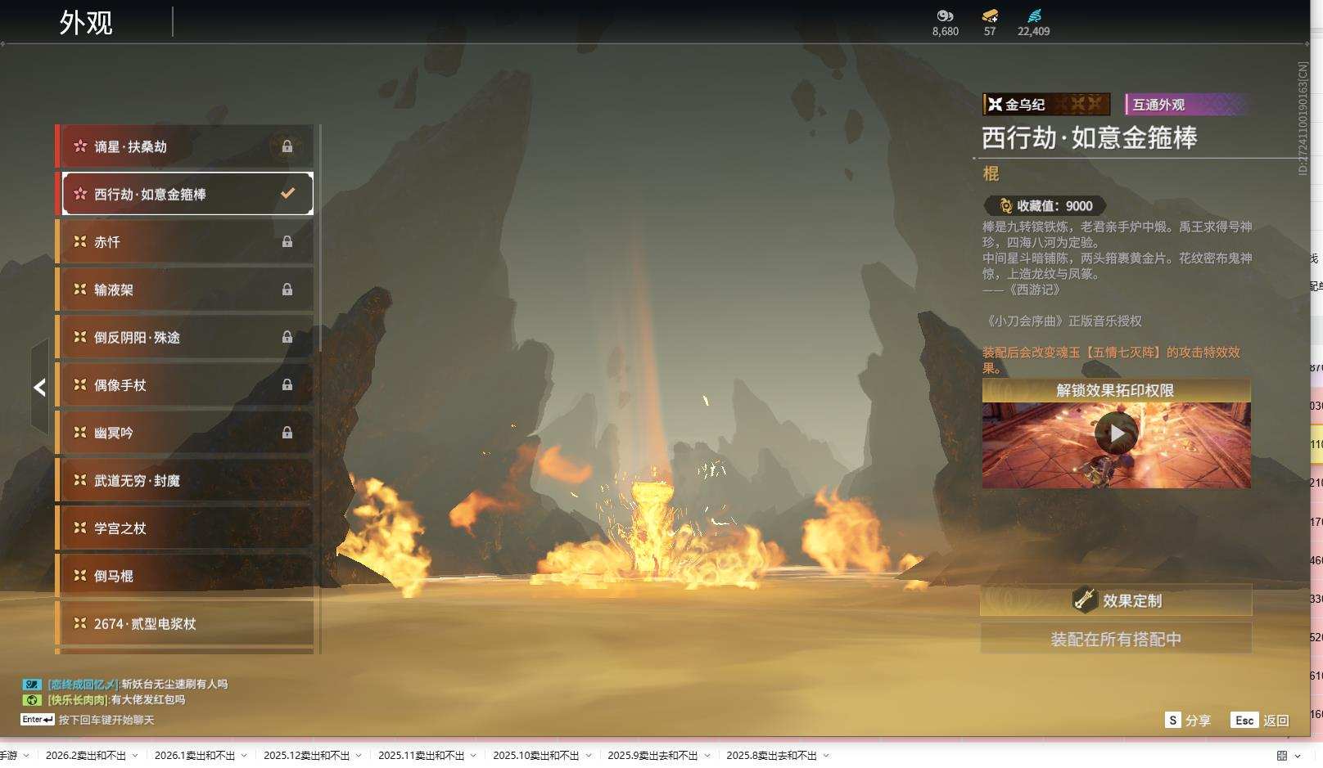1323x768 pixels.
Task: Click the 解锁效果拓印权限 banner
Action: 1116,390
